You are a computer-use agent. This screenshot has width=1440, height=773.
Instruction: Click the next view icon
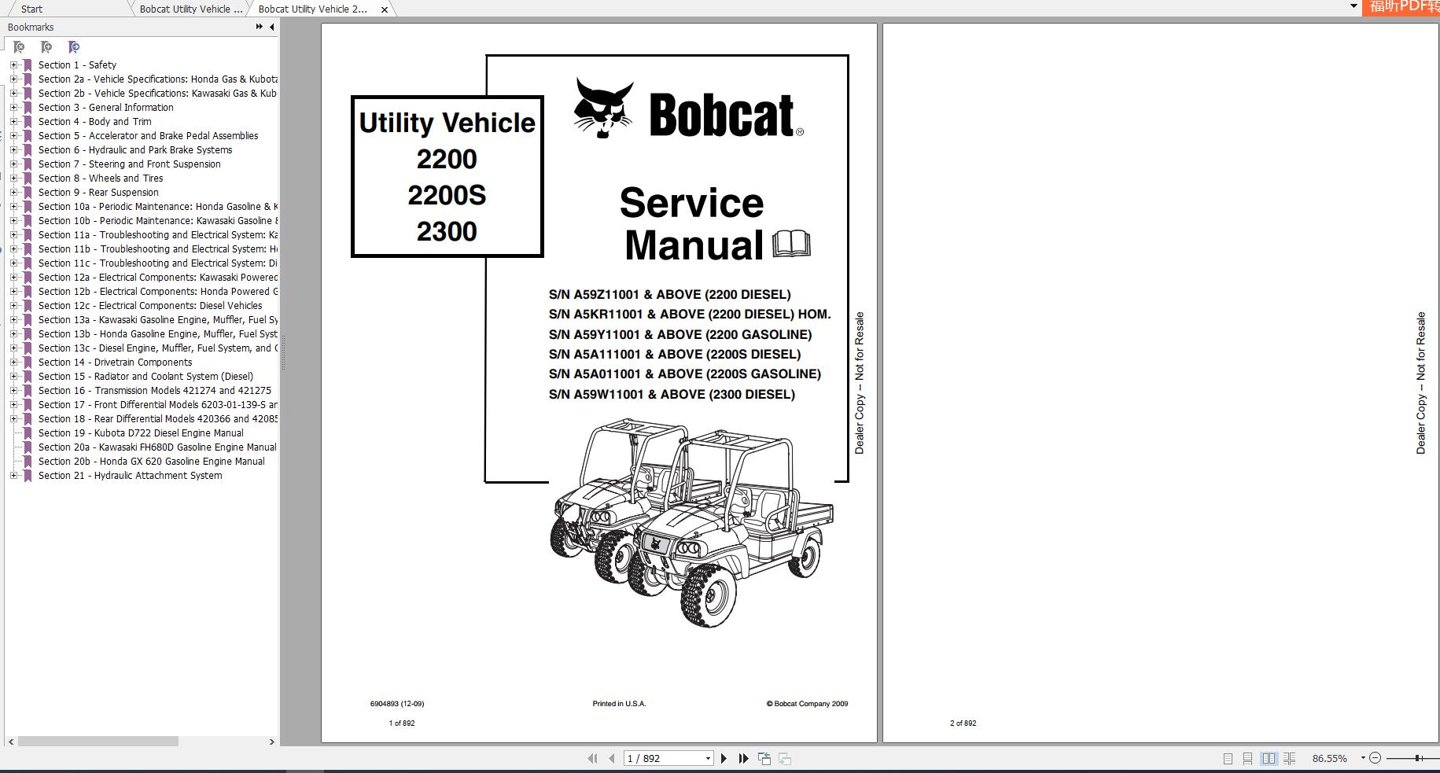click(785, 758)
